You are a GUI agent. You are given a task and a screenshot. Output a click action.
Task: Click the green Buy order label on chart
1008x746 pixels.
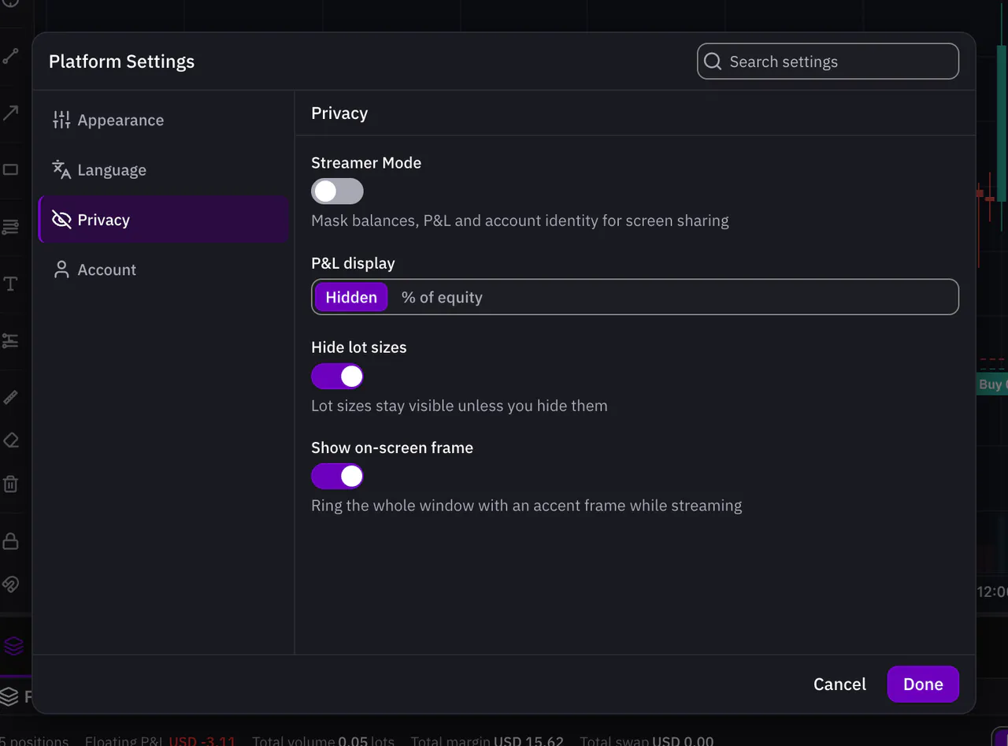991,384
